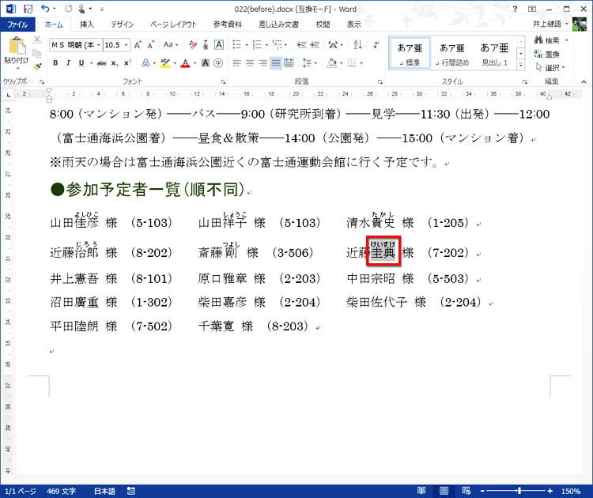This screenshot has width=593, height=498.
Task: Click the Increase Indent icon
Action: [x=315, y=45]
